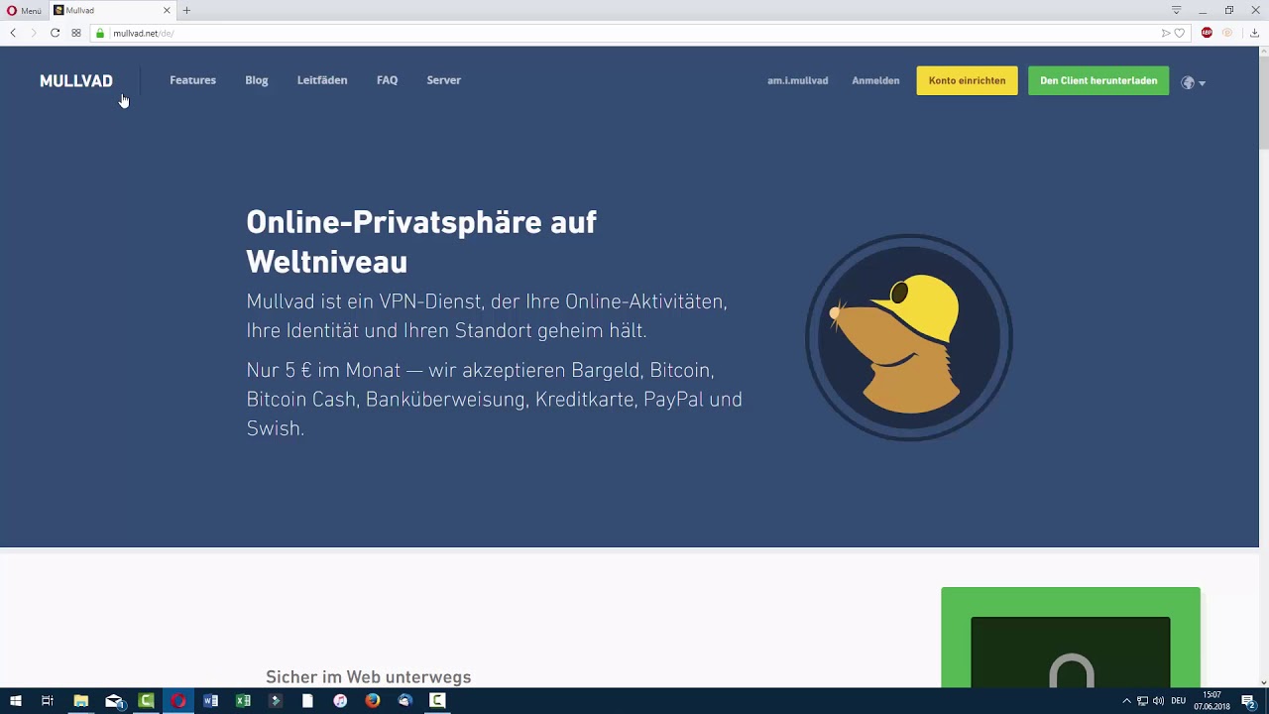This screenshot has height=714, width=1269.
Task: Click the page scrollbar down arrow
Action: (1264, 681)
